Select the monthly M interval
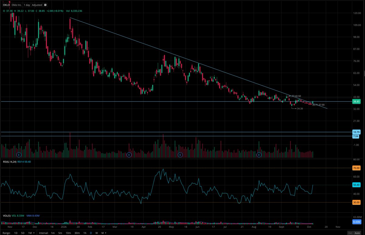 (103, 233)
